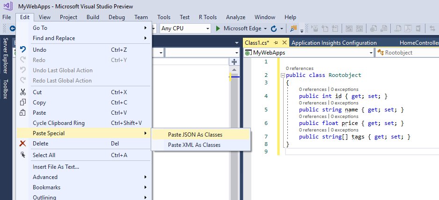Click the Refresh browser icon in toolbar
The image size is (439, 200).
[x=274, y=28]
